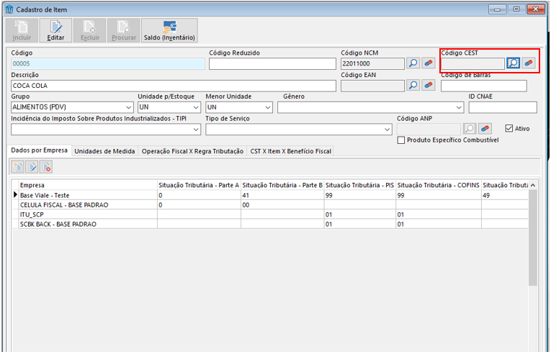
Task: Open CST X Item X Benefício Fiscal tab
Action: (x=290, y=151)
